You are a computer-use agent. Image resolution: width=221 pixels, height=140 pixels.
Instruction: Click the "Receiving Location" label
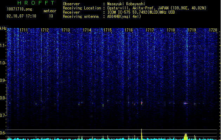[x=82, y=8]
